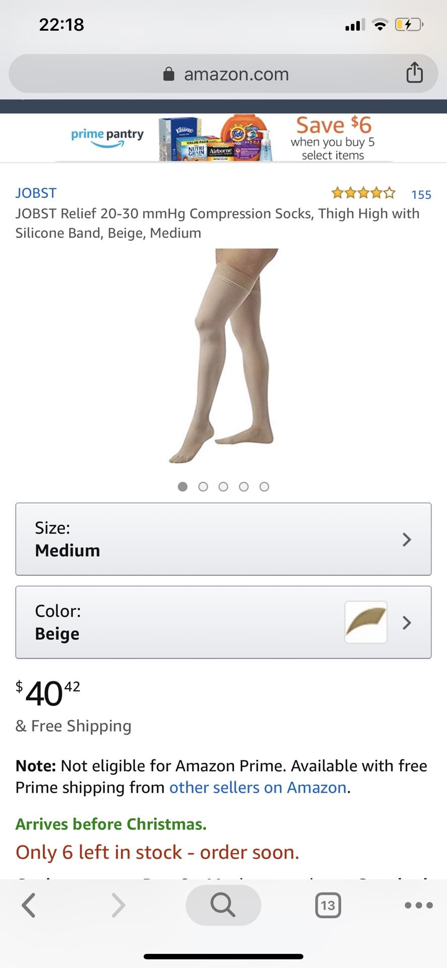This screenshot has width=447, height=968.
Task: Select the third image carousel dot
Action: 223,487
